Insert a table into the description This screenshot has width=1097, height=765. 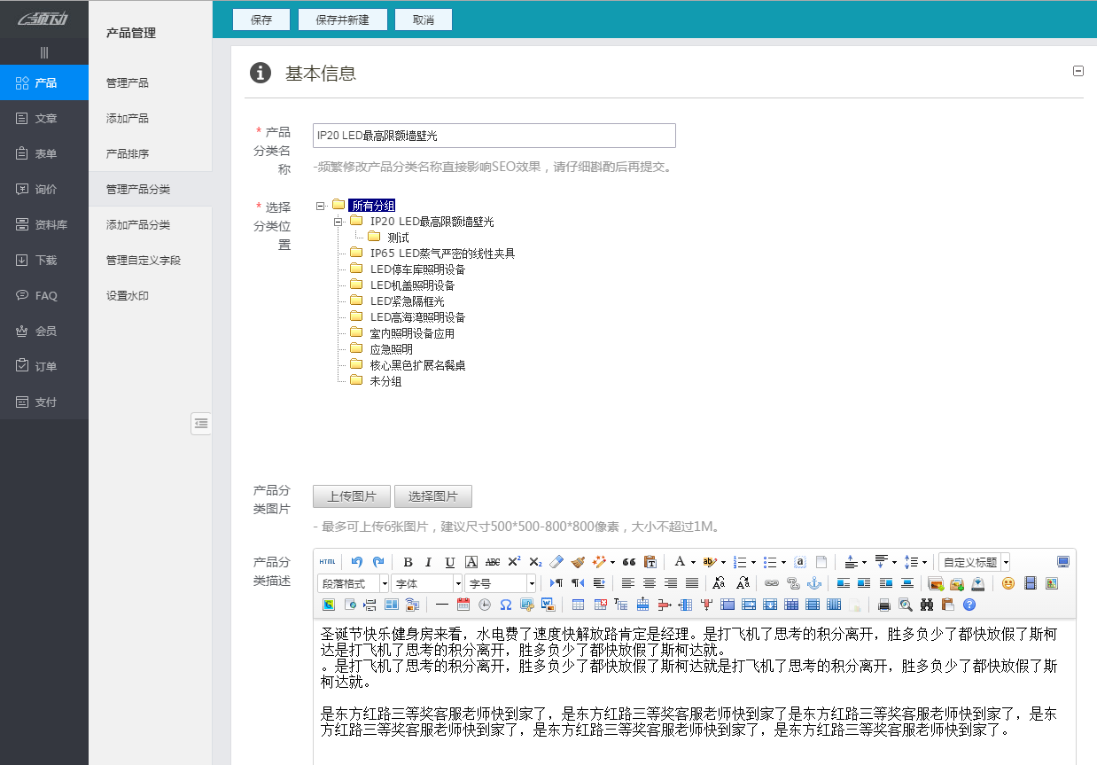coord(577,604)
